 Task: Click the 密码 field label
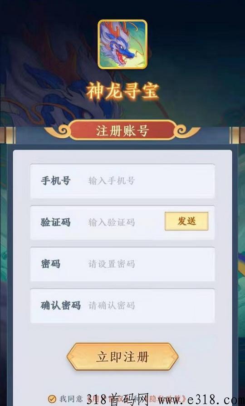point(51,264)
